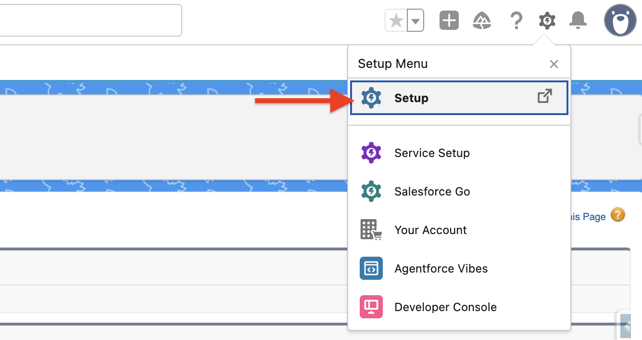Click the open-in-new-tab icon beside Setup
The image size is (642, 340).
pos(544,97)
